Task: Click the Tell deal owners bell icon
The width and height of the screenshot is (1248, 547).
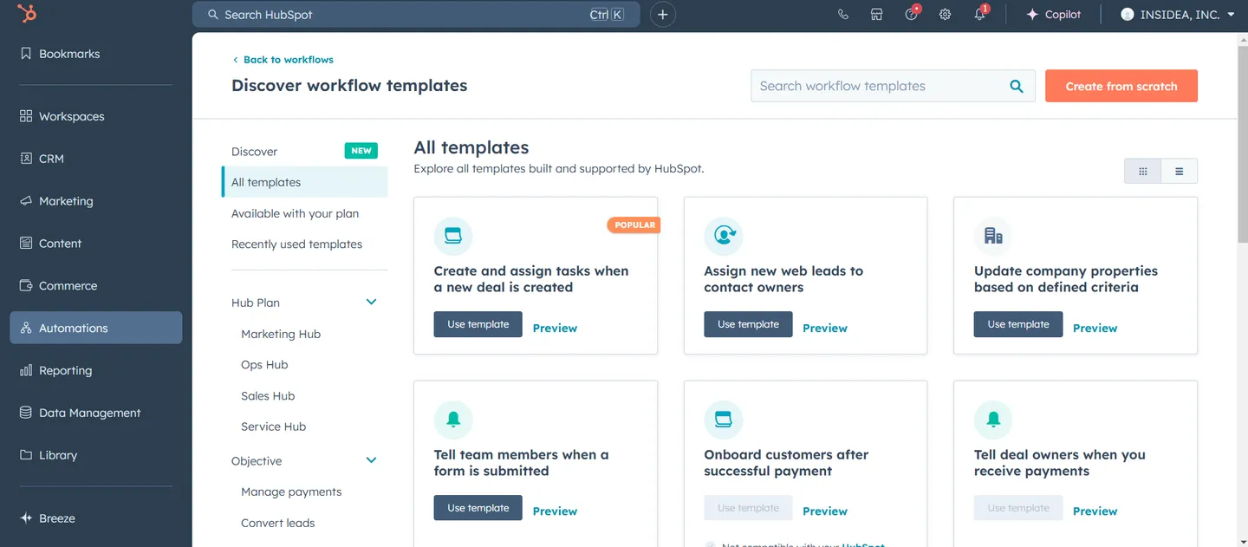Action: tap(993, 420)
